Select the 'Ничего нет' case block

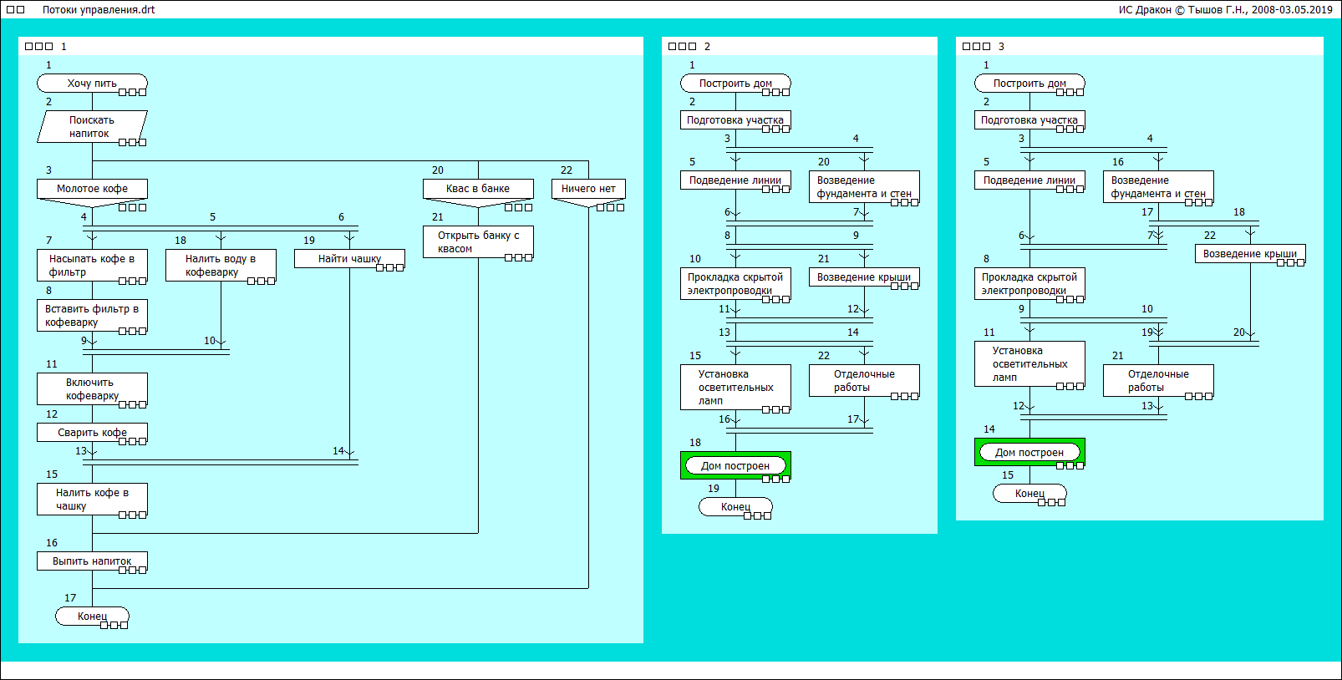[x=588, y=189]
